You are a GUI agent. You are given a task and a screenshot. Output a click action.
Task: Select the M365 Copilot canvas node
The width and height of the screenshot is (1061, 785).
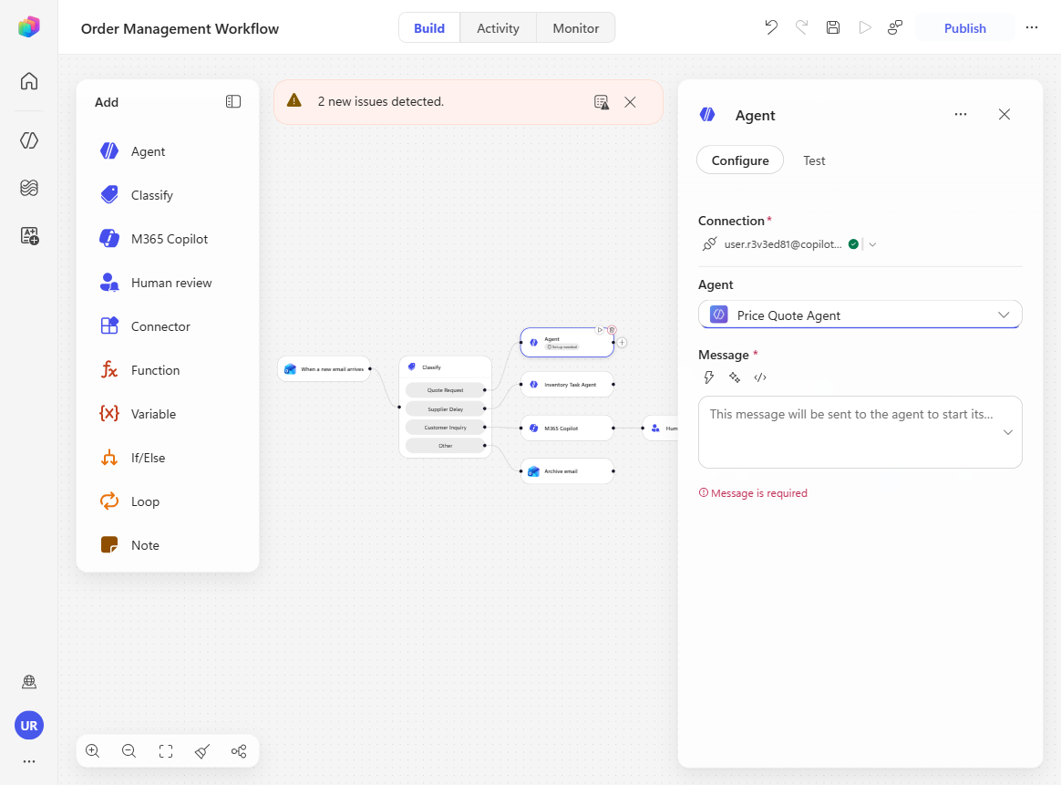point(567,429)
